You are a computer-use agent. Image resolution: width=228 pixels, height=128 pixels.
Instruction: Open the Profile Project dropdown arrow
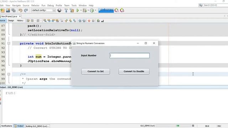[x=95, y=10]
